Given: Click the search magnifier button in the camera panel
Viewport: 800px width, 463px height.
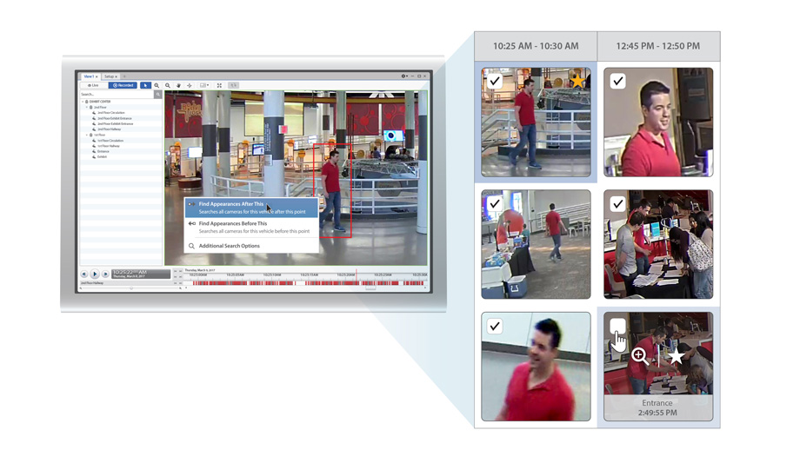Looking at the screenshot, I should point(158,94).
